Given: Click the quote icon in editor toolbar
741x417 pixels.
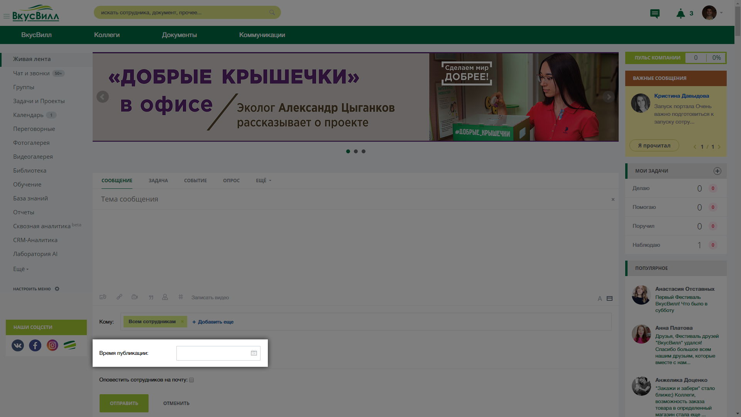Looking at the screenshot, I should [x=151, y=297].
